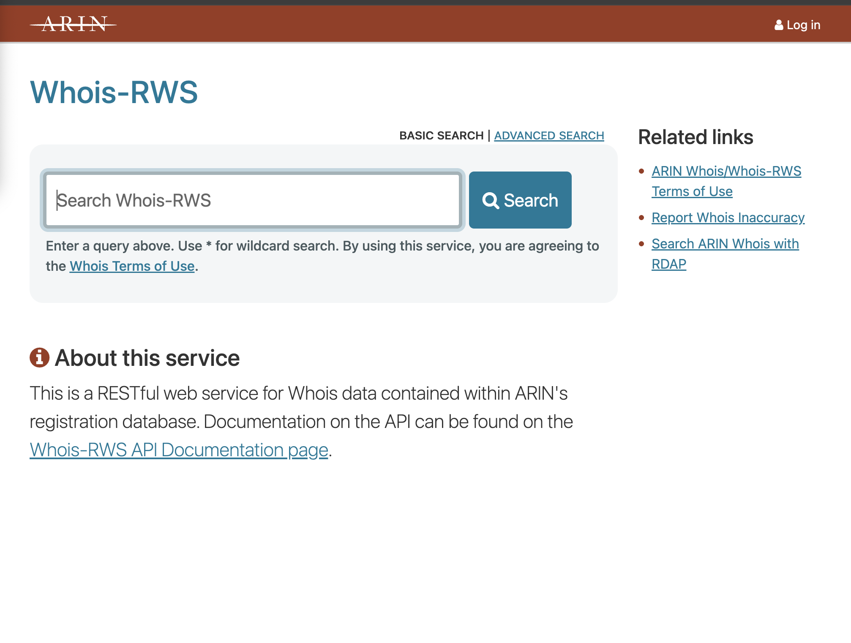Open the Report Whois Inaccuracy link

pyautogui.click(x=728, y=217)
